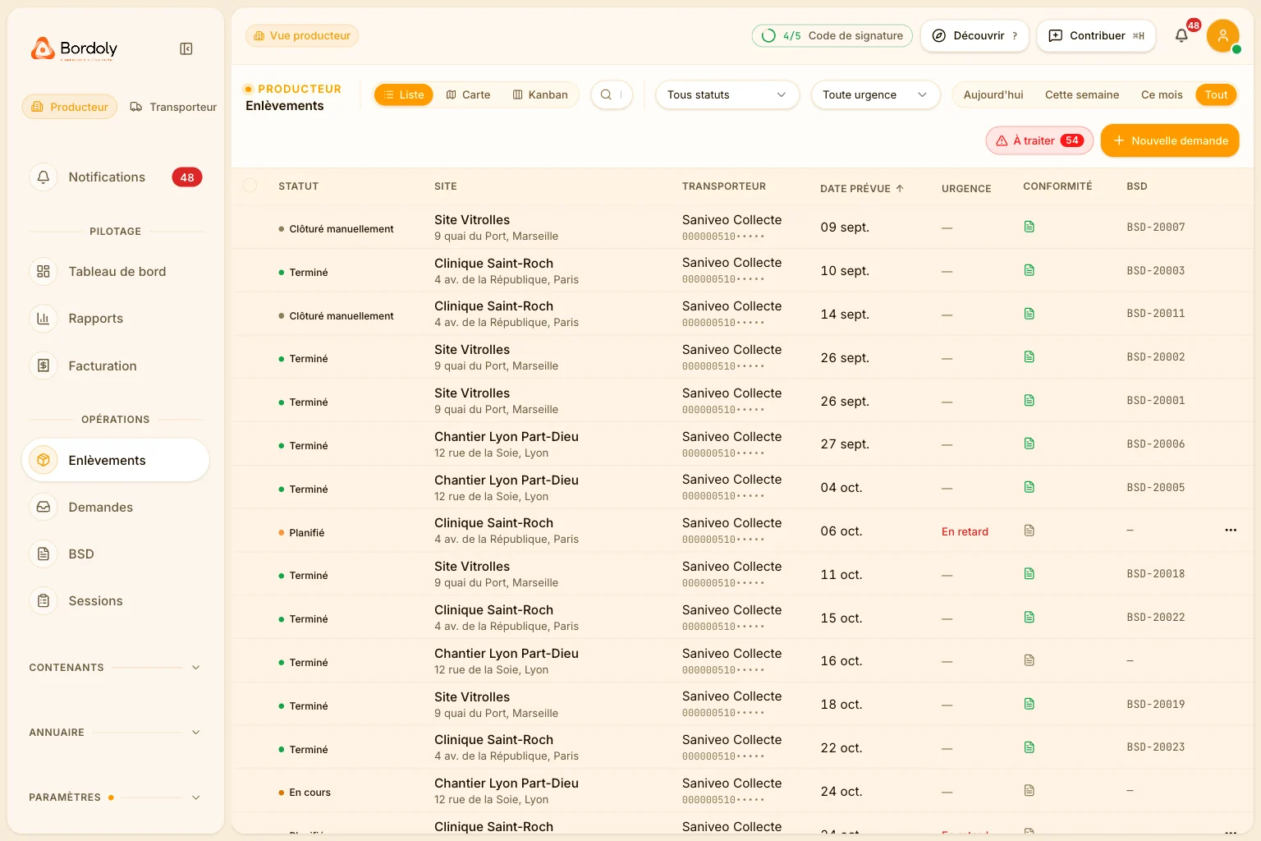Switch to the Producteur role
Viewport: 1261px width, 841px height.
pyautogui.click(x=70, y=107)
